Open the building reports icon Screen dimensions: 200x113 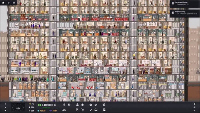pos(104,105)
